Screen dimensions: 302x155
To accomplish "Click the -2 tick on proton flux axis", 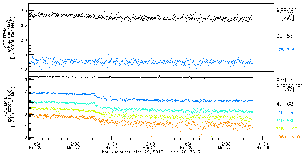I will 24,138.
